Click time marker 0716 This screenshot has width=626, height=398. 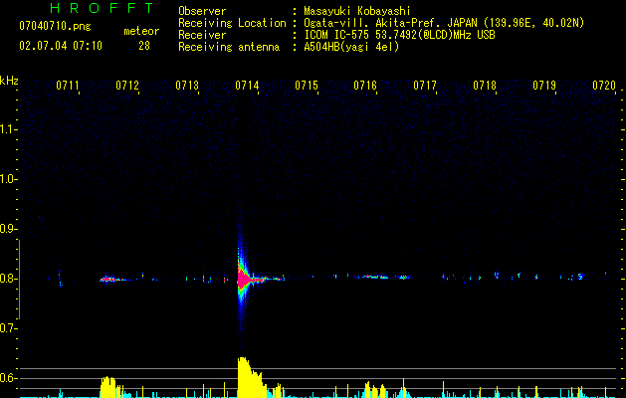pos(365,86)
